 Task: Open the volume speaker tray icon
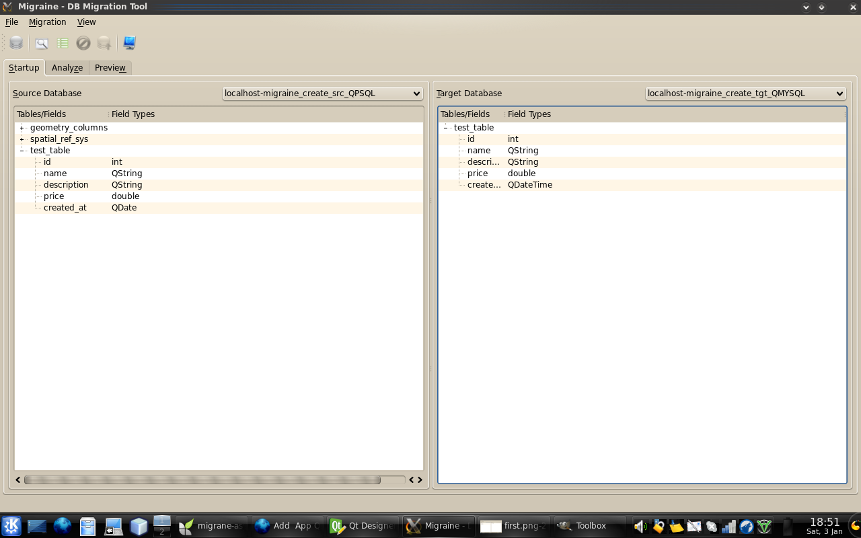(x=640, y=527)
